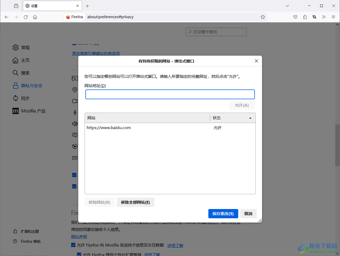Screen dimensions: 340x256
Task: Open the Mozilla 产品 category
Action: coord(29,111)
